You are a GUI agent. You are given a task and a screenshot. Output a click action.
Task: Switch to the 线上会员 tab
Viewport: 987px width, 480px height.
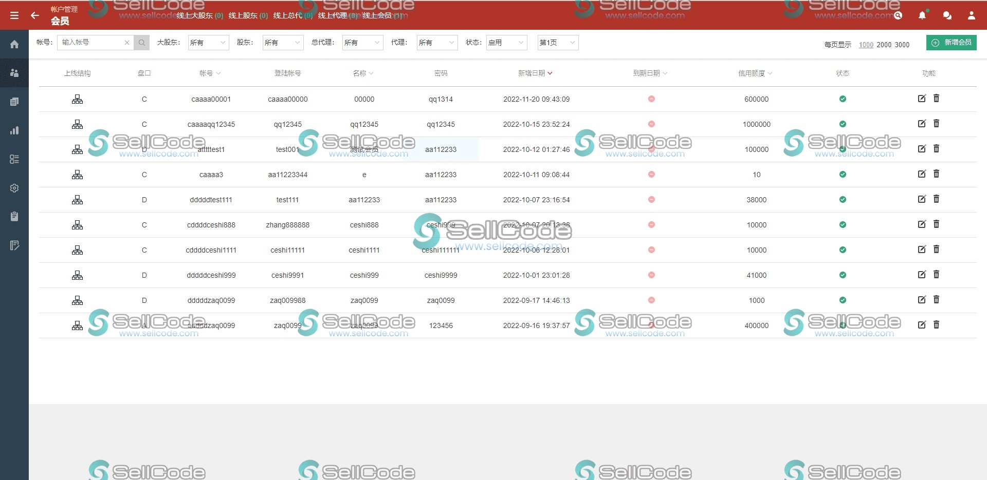[377, 15]
